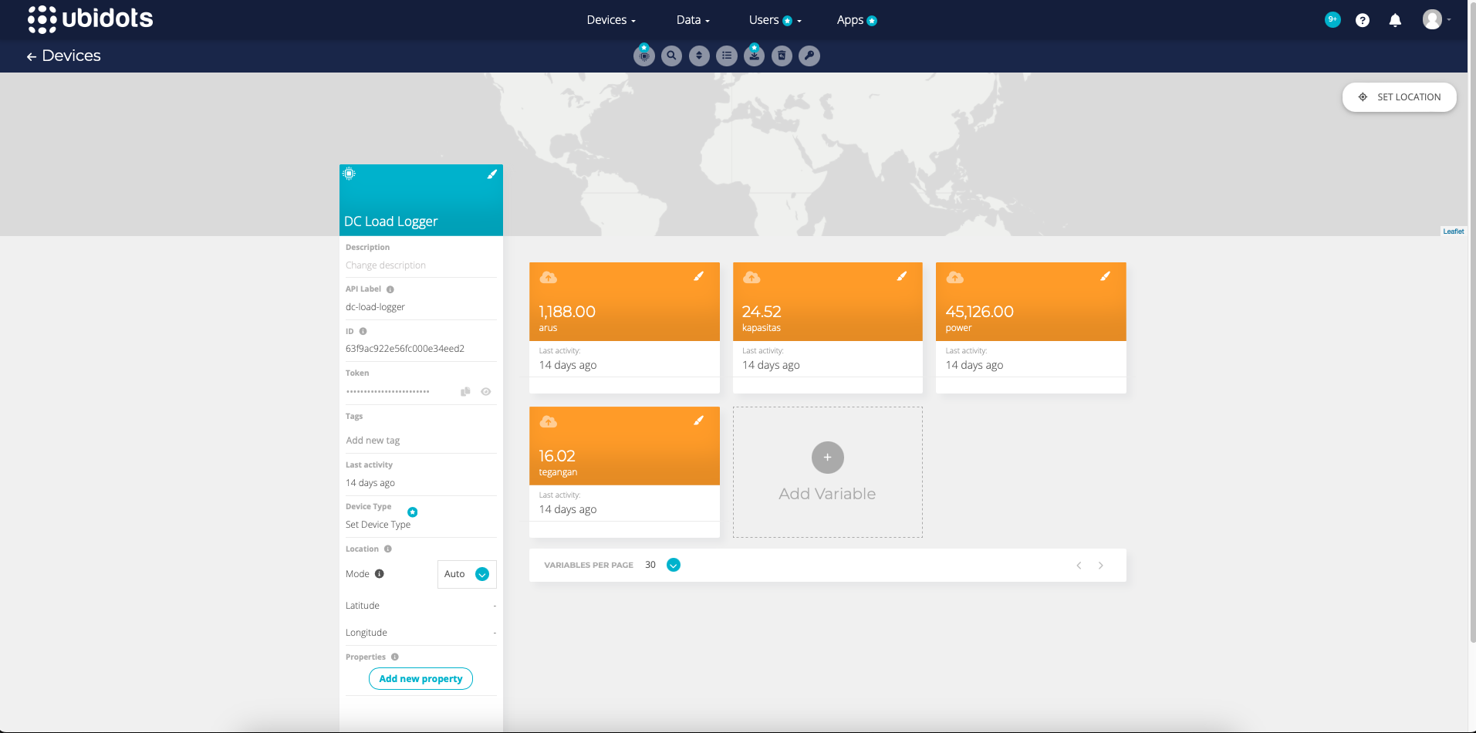Open the variables per page dropdown
Image resolution: width=1476 pixels, height=733 pixels.
[x=674, y=565]
